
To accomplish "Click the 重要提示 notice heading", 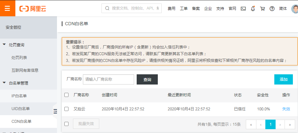I will [75, 42].
